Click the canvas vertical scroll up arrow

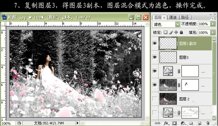147,24
